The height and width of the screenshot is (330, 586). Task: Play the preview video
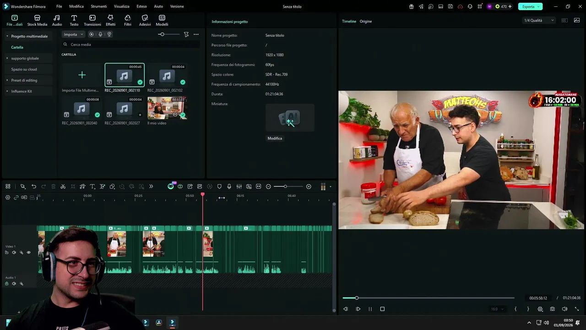pos(358,309)
